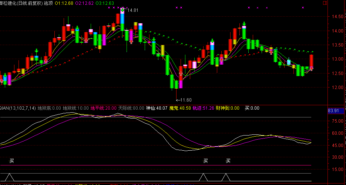Click the 14.50 price axis label
Viewport: 346px width, 185px height.
click(337, 17)
